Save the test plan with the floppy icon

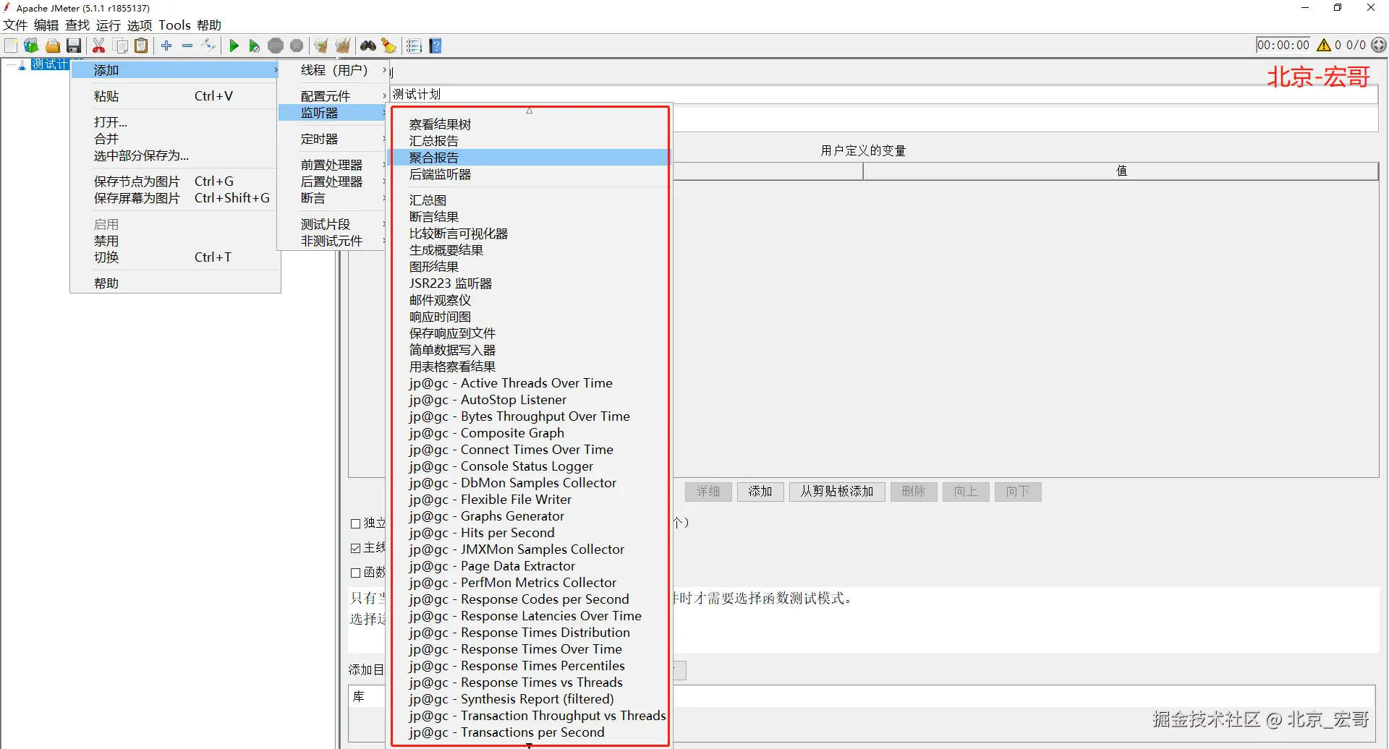(74, 46)
